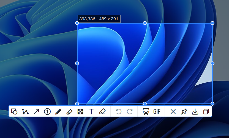Select the numbered step marker tool

47,111
